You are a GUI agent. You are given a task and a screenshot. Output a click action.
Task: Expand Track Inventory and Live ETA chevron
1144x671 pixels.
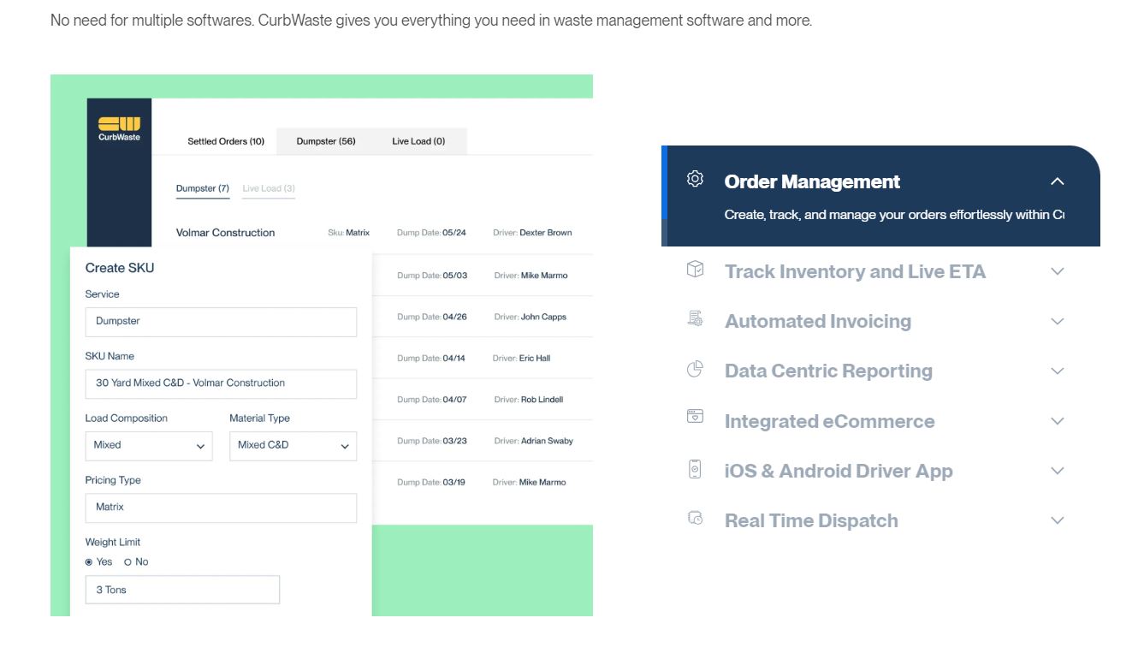pyautogui.click(x=1058, y=271)
